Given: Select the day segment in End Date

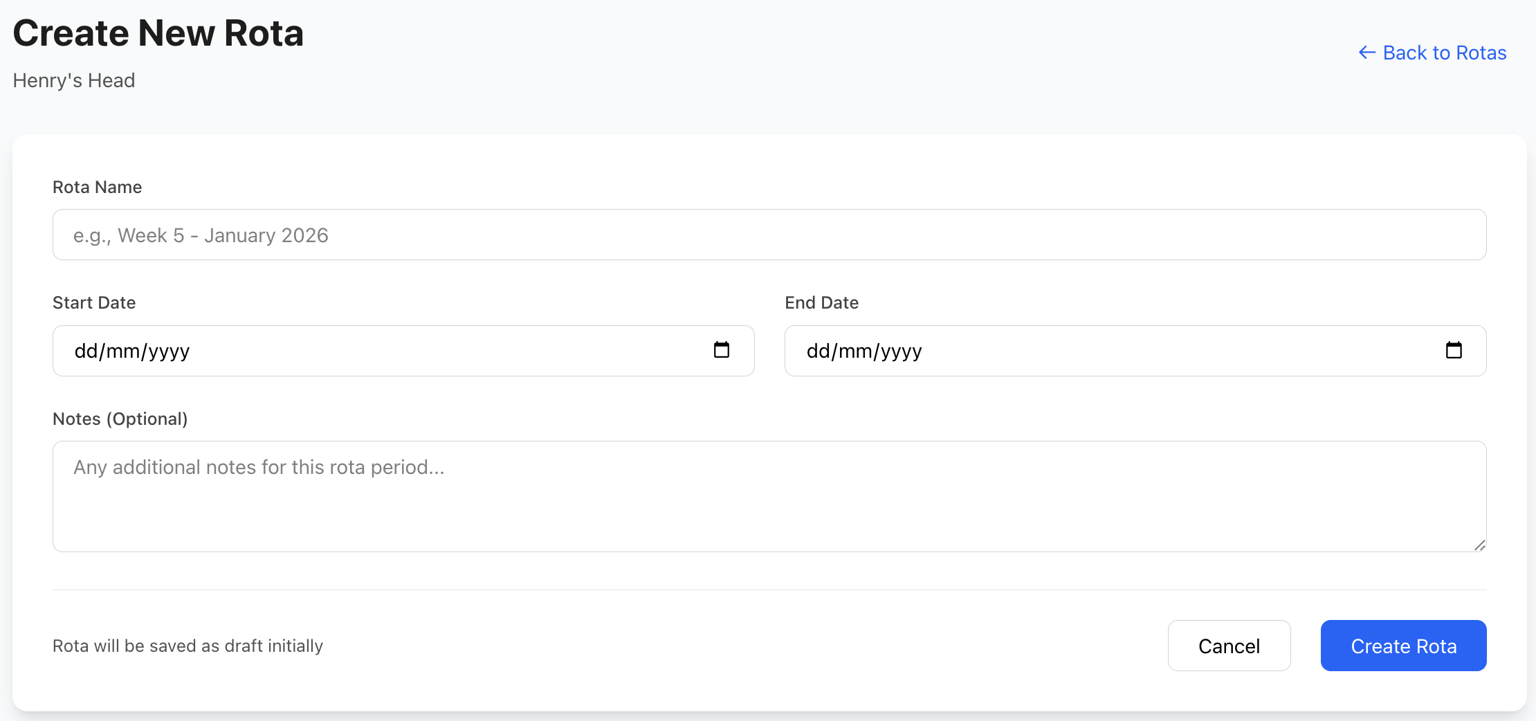Looking at the screenshot, I should [818, 352].
